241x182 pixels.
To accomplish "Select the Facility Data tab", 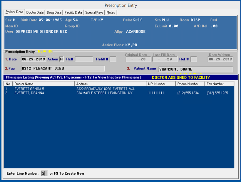I will pos(73,12).
